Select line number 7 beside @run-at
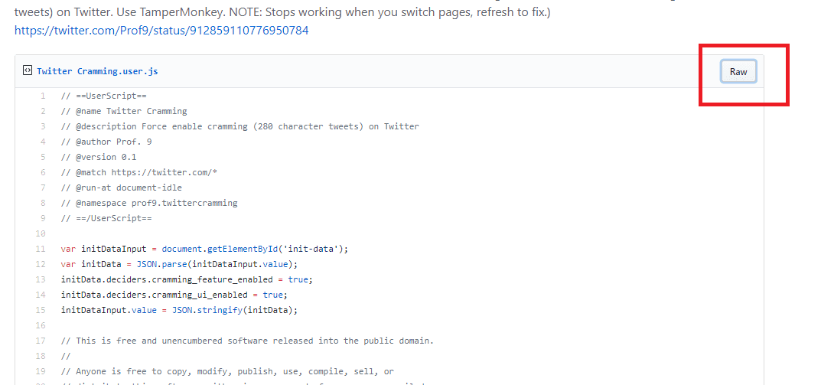 [43, 188]
